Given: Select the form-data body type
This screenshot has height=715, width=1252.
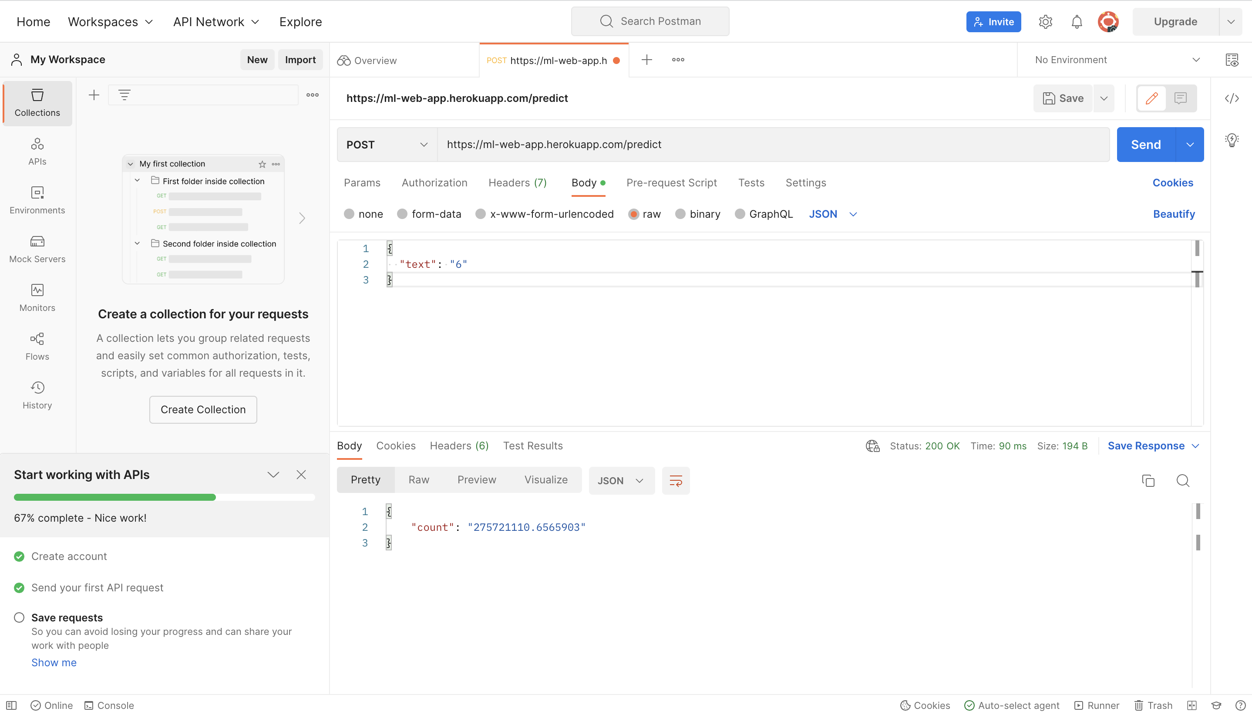Looking at the screenshot, I should tap(402, 214).
